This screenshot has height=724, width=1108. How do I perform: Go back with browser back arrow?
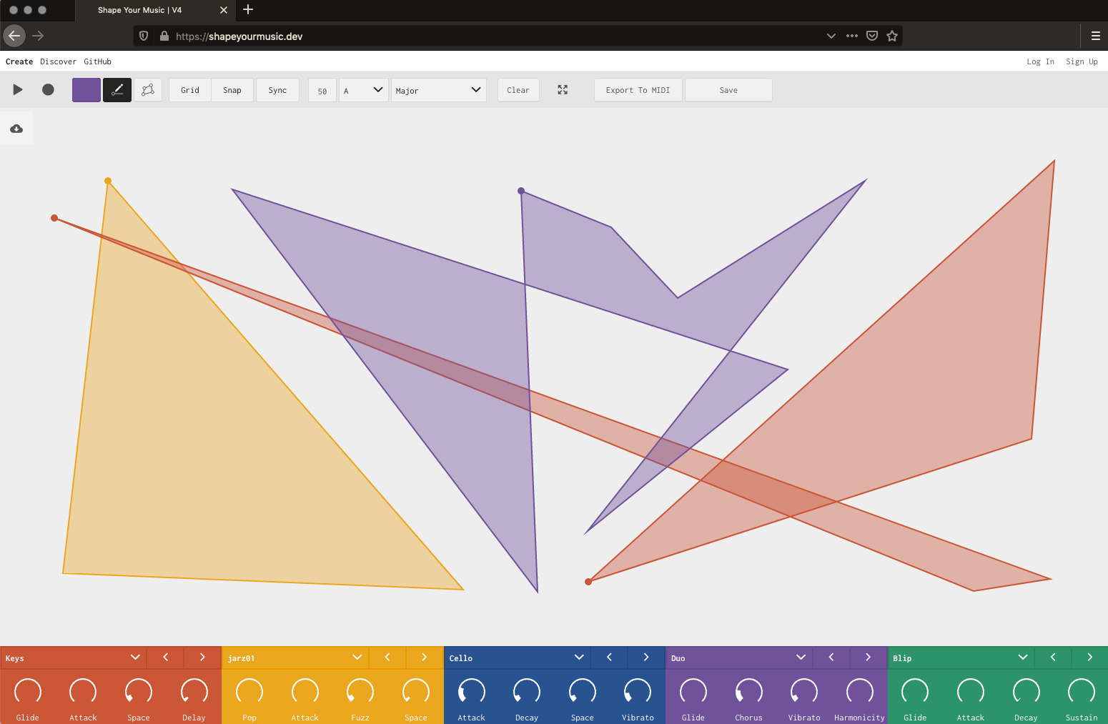click(14, 36)
